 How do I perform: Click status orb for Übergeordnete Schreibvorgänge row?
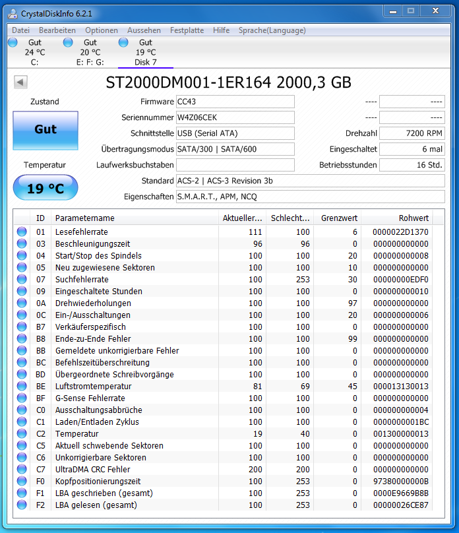tap(22, 374)
